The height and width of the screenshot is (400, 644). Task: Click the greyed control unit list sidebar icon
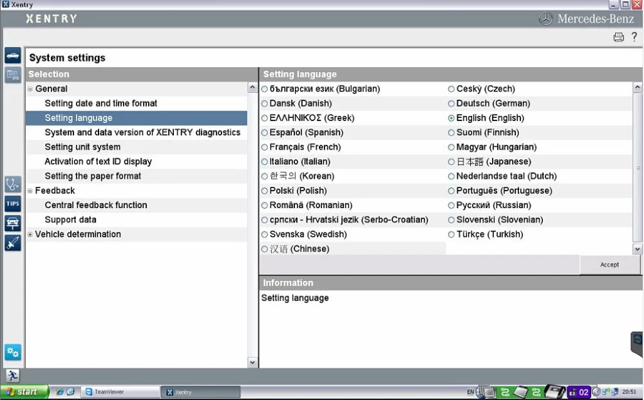[x=13, y=75]
